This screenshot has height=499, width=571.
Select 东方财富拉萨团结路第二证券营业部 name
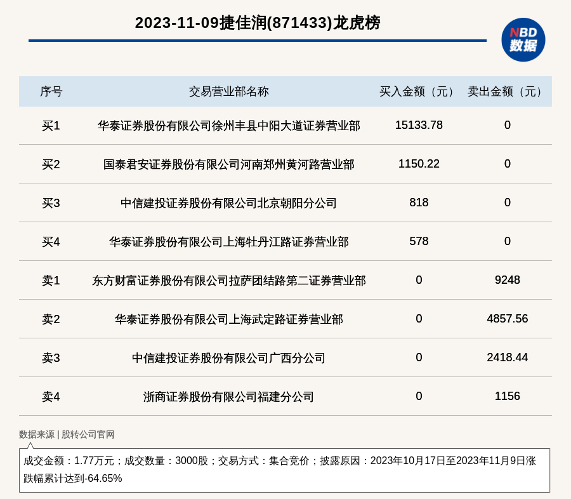tap(228, 281)
